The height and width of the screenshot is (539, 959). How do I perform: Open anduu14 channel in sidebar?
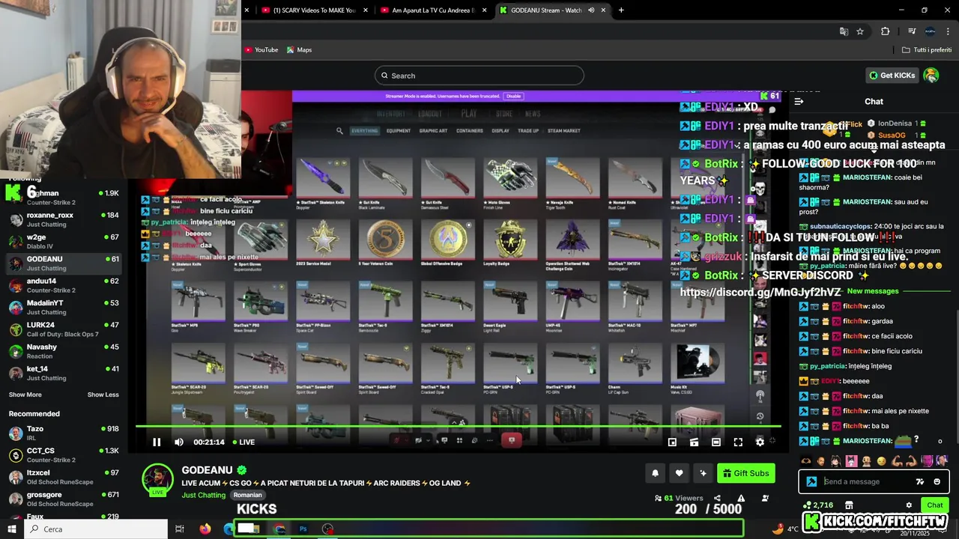tap(64, 285)
